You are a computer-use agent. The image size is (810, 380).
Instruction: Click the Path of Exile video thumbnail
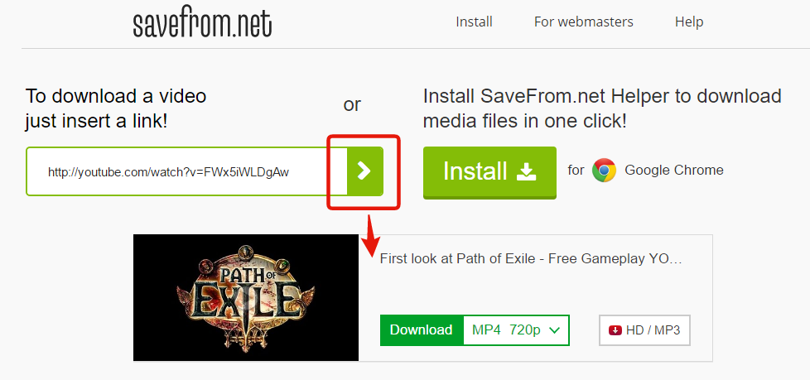tap(245, 297)
